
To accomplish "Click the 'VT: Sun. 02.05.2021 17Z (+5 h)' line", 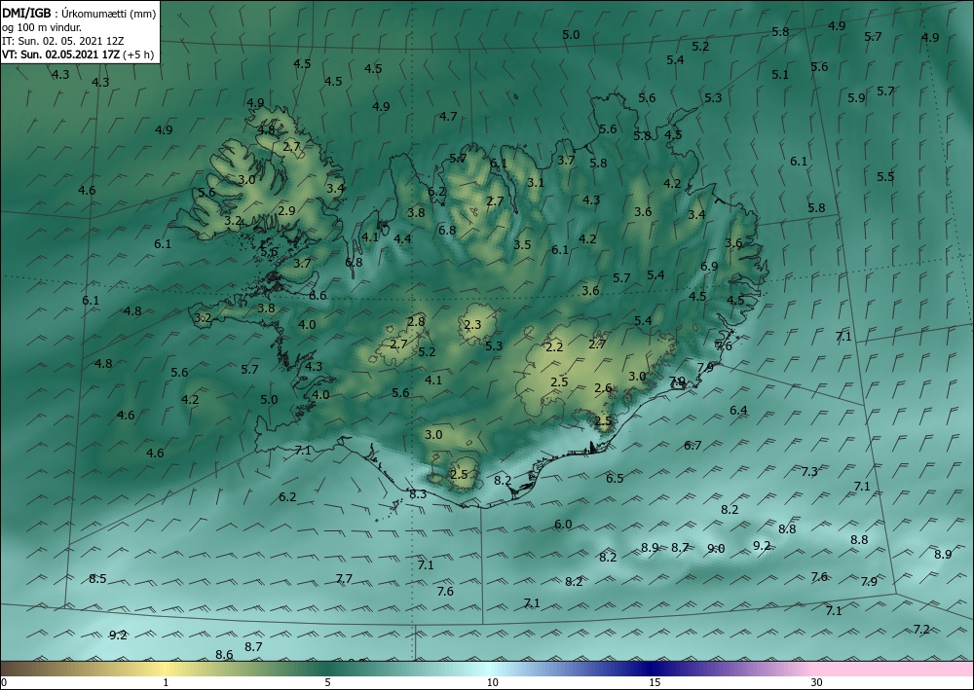I will [x=78, y=54].
